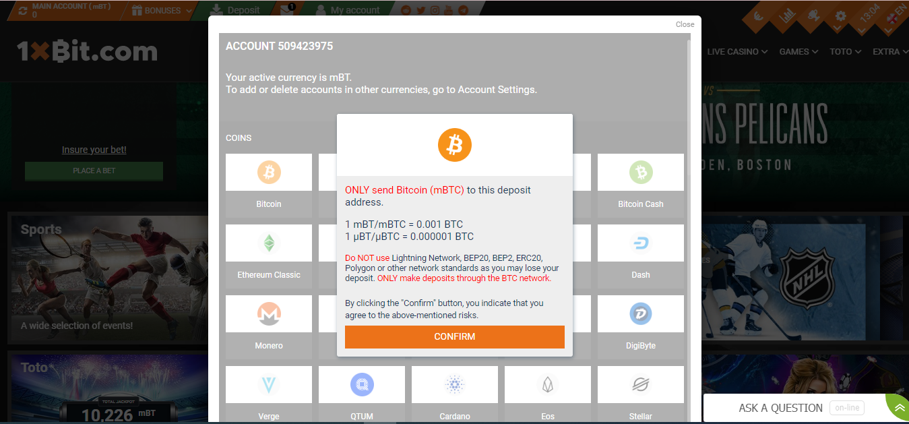Pick the Ethereum Classic coin icon
The width and height of the screenshot is (909, 424).
point(269,243)
